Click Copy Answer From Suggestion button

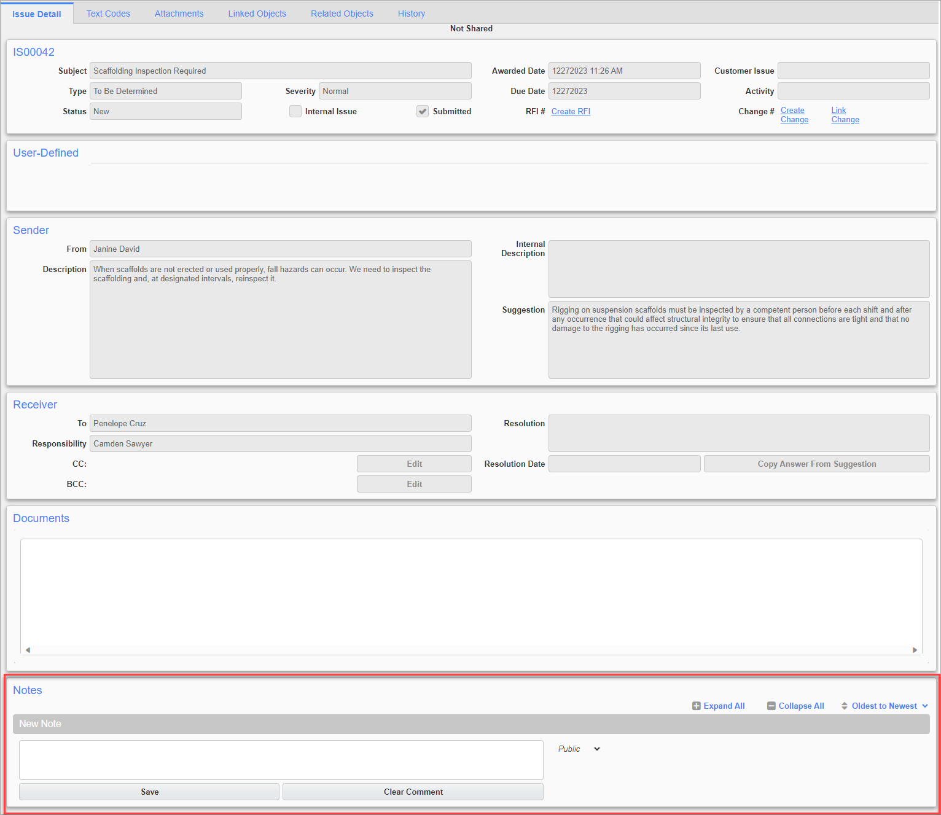[817, 464]
